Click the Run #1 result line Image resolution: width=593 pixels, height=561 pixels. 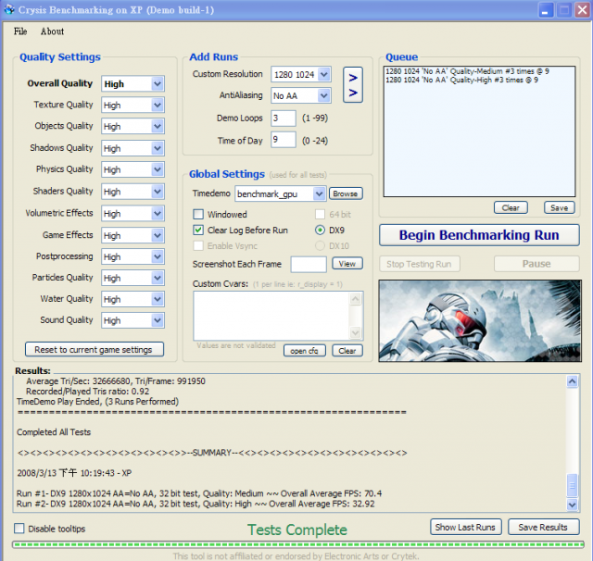click(199, 493)
